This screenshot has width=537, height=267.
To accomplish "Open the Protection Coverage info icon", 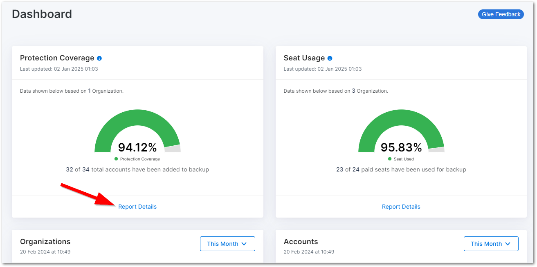I will point(99,58).
